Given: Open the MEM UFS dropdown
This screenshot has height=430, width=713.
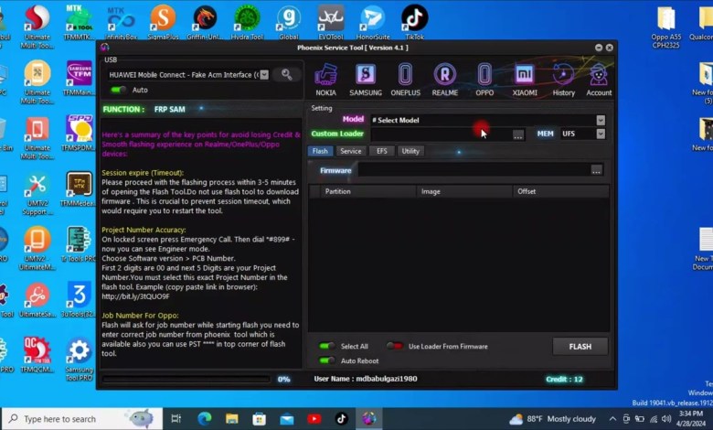Looking at the screenshot, I should (600, 134).
